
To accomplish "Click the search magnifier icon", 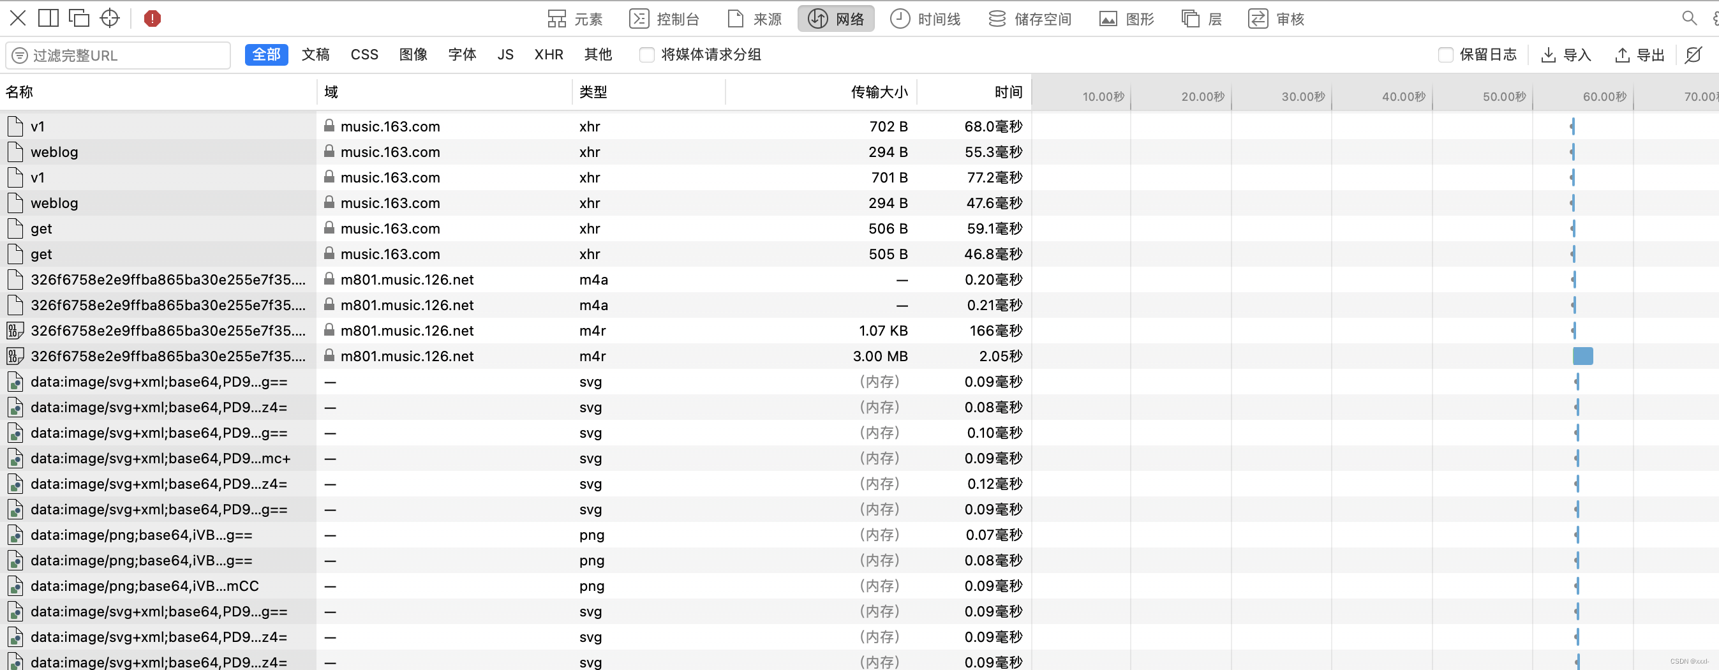I will click(x=1689, y=18).
